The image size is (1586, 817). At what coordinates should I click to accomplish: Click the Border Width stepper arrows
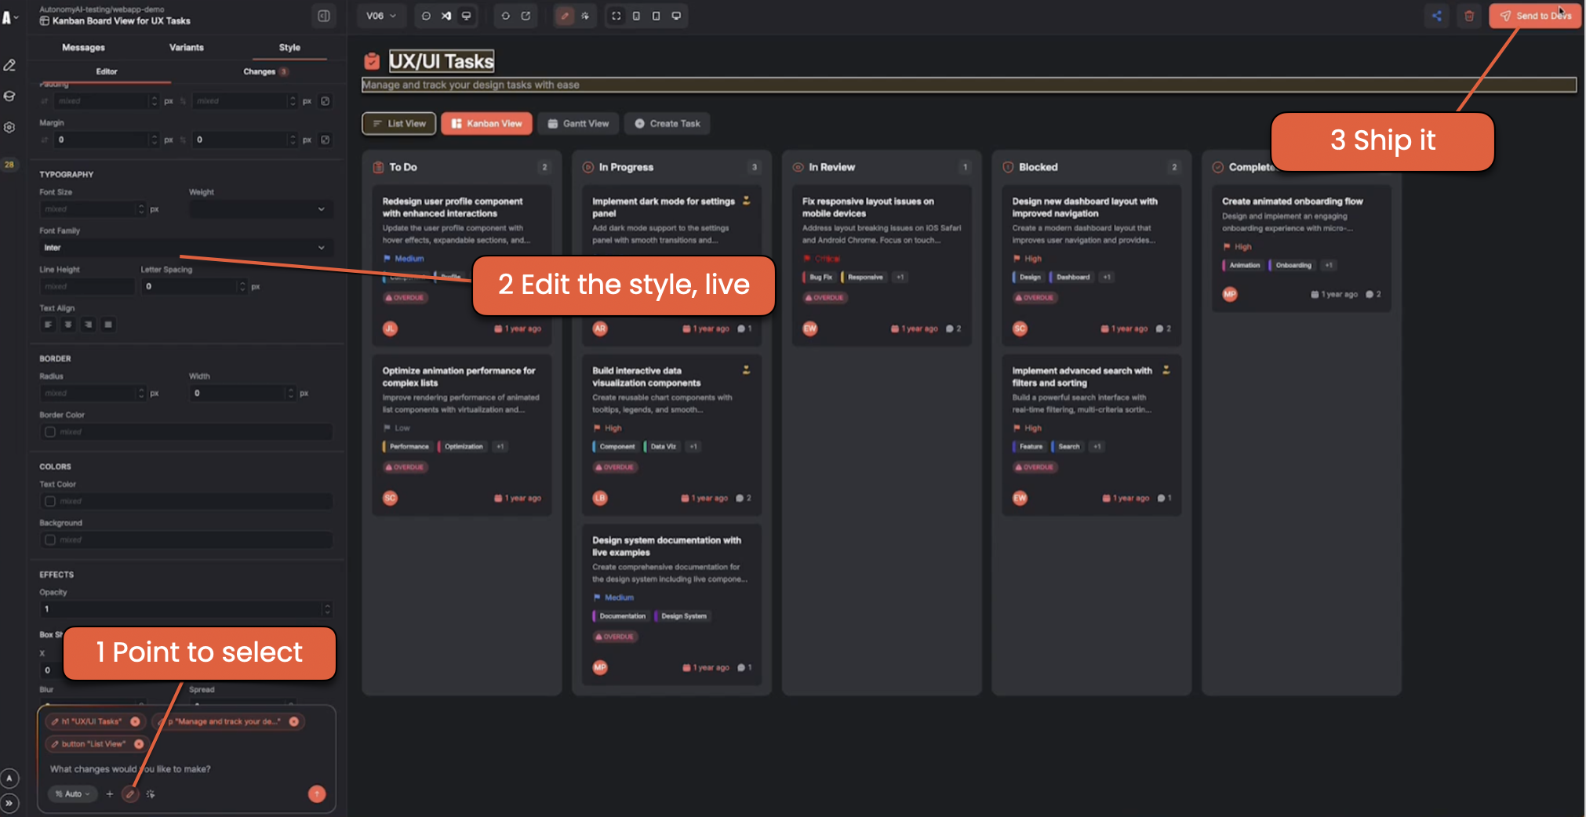(x=291, y=393)
